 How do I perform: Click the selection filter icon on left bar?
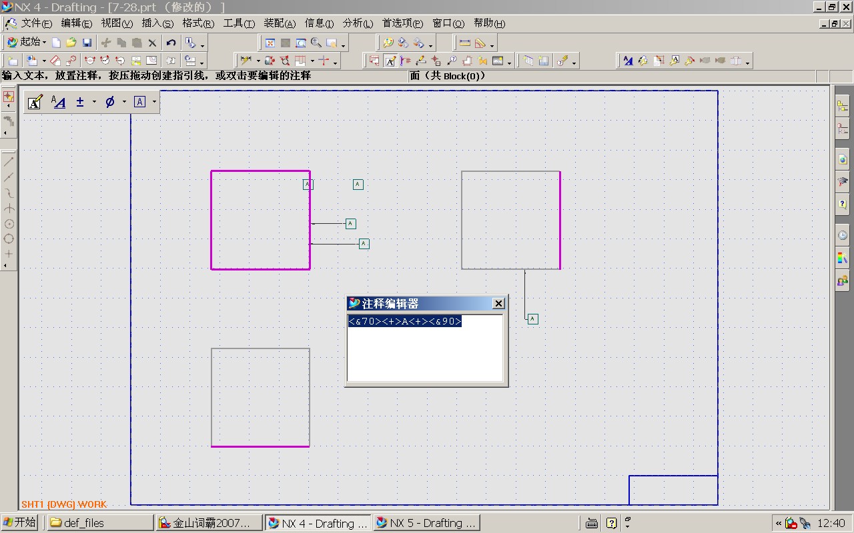point(9,97)
